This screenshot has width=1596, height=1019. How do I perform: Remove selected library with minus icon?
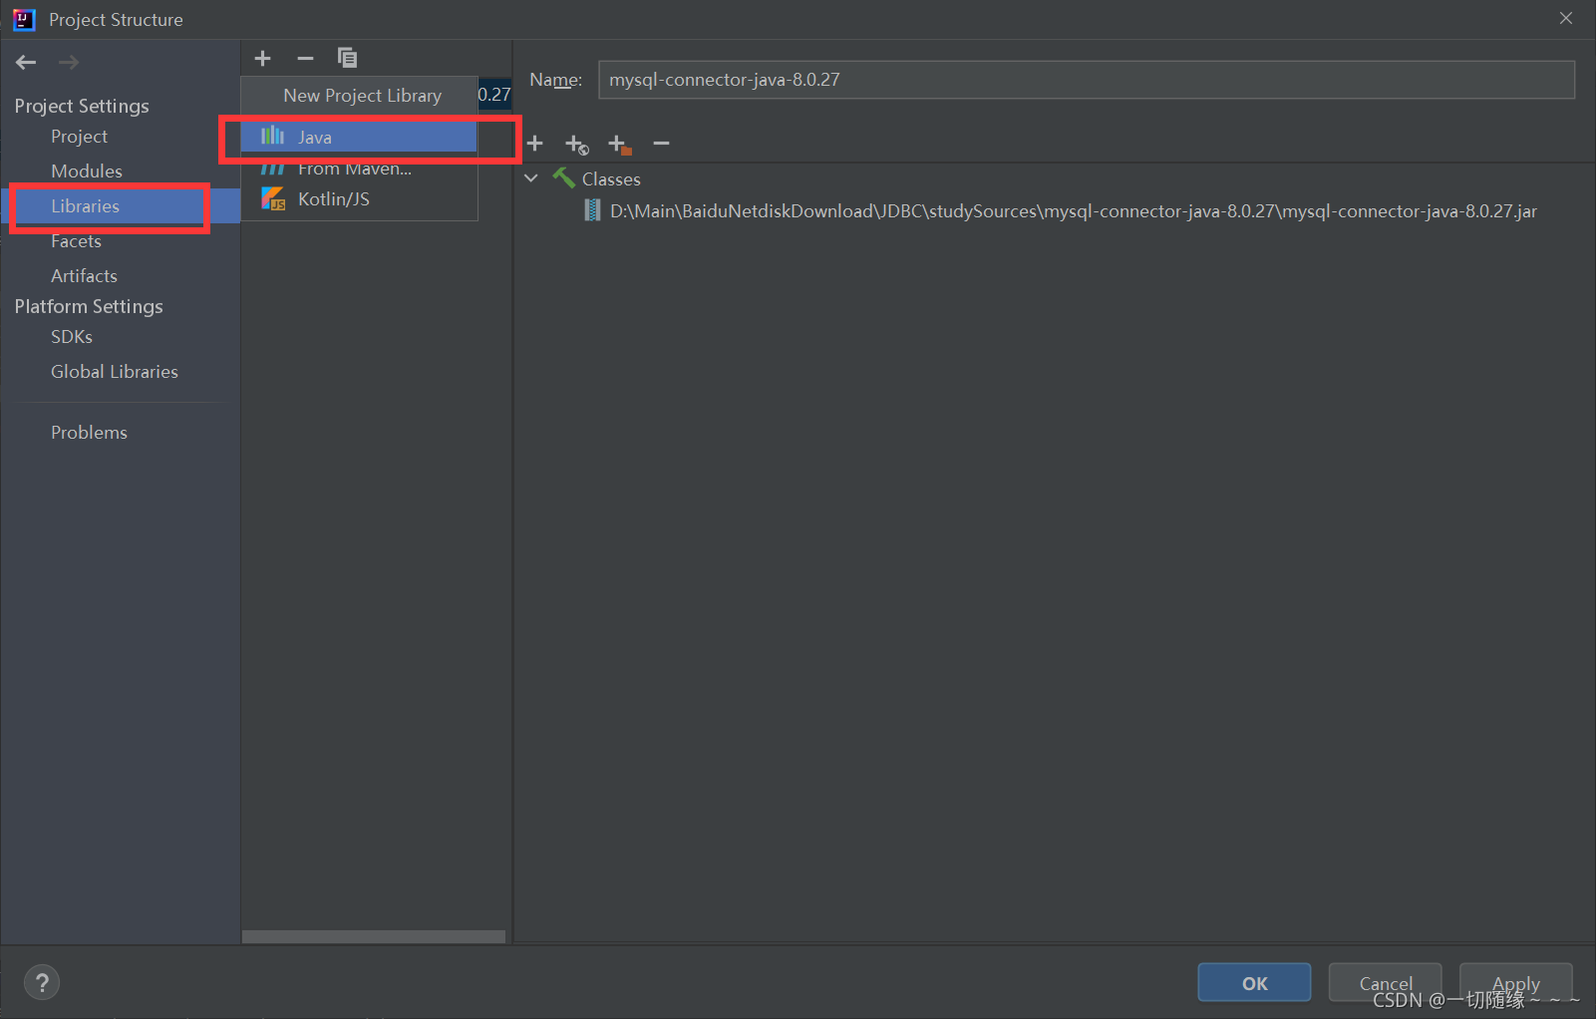pos(305,58)
